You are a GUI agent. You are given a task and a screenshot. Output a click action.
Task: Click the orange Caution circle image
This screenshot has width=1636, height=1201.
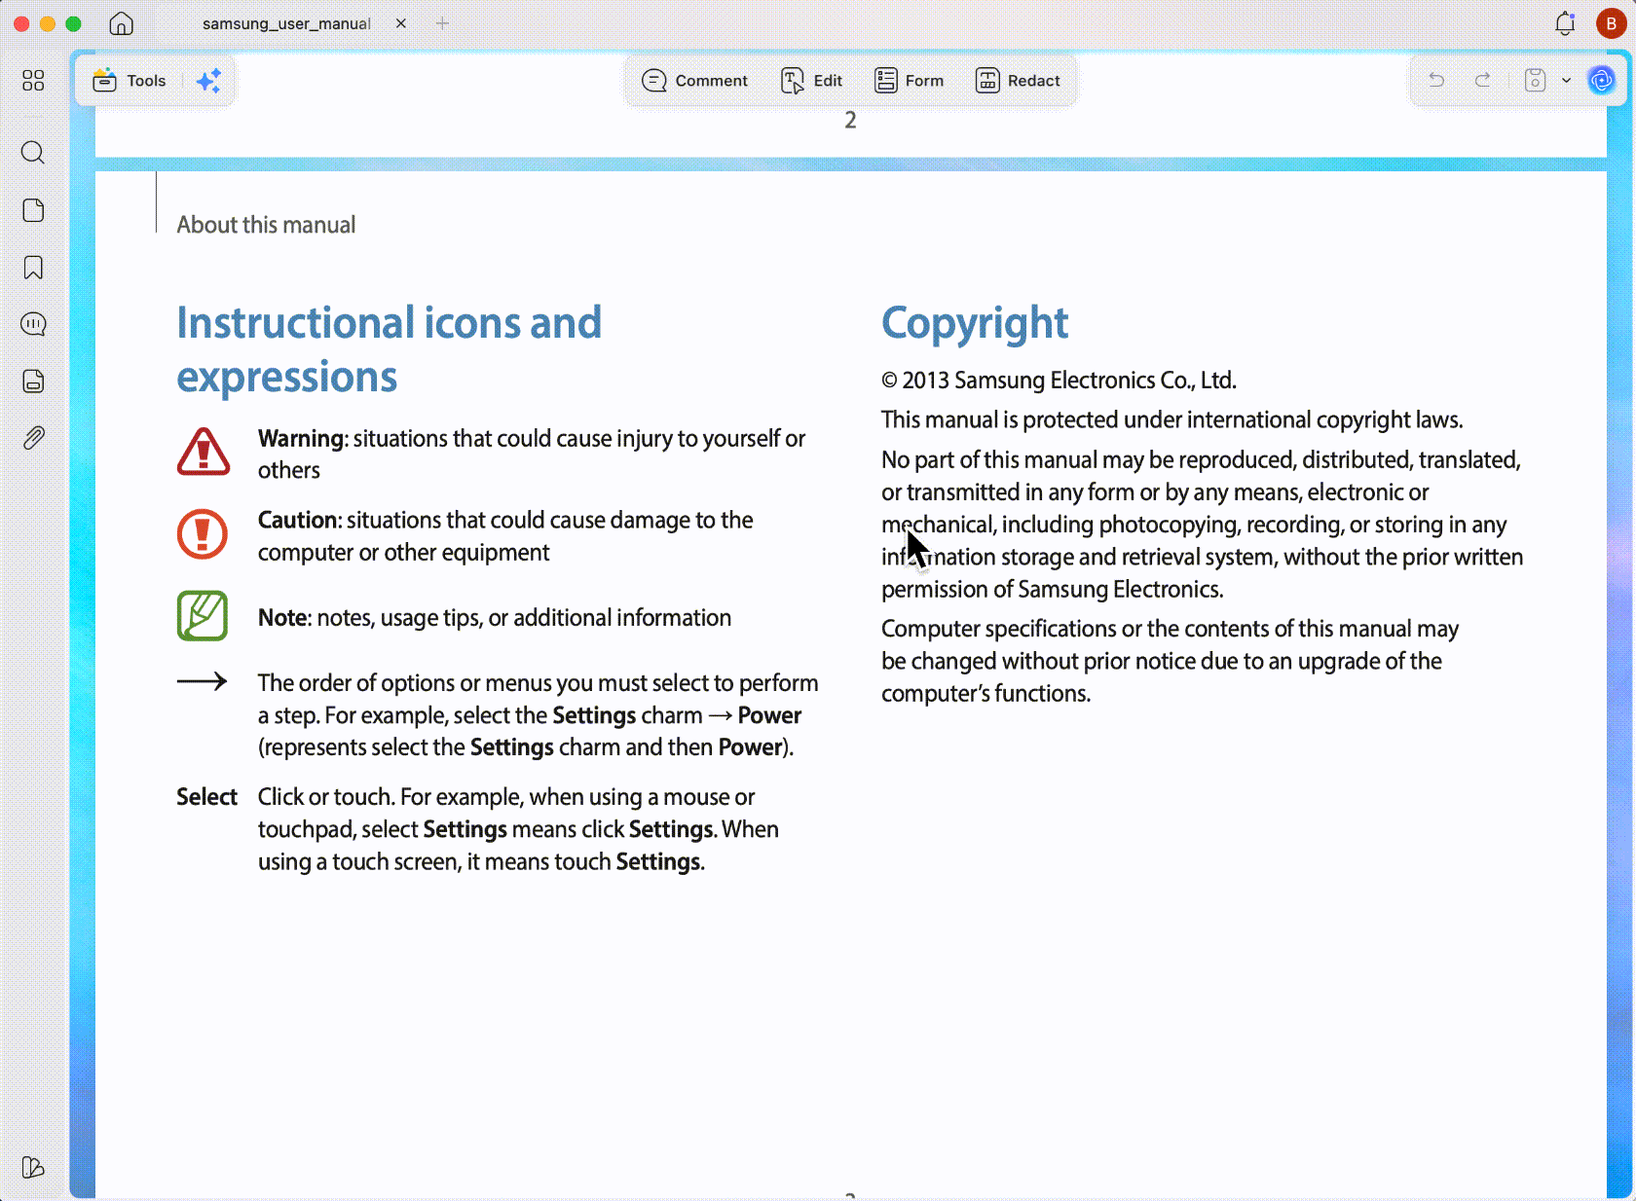[x=203, y=534]
